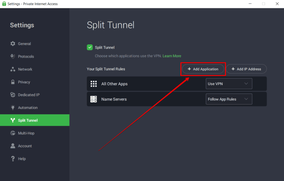This screenshot has width=284, height=181.
Task: Click the Automation gear icon
Action: pyautogui.click(x=13, y=108)
